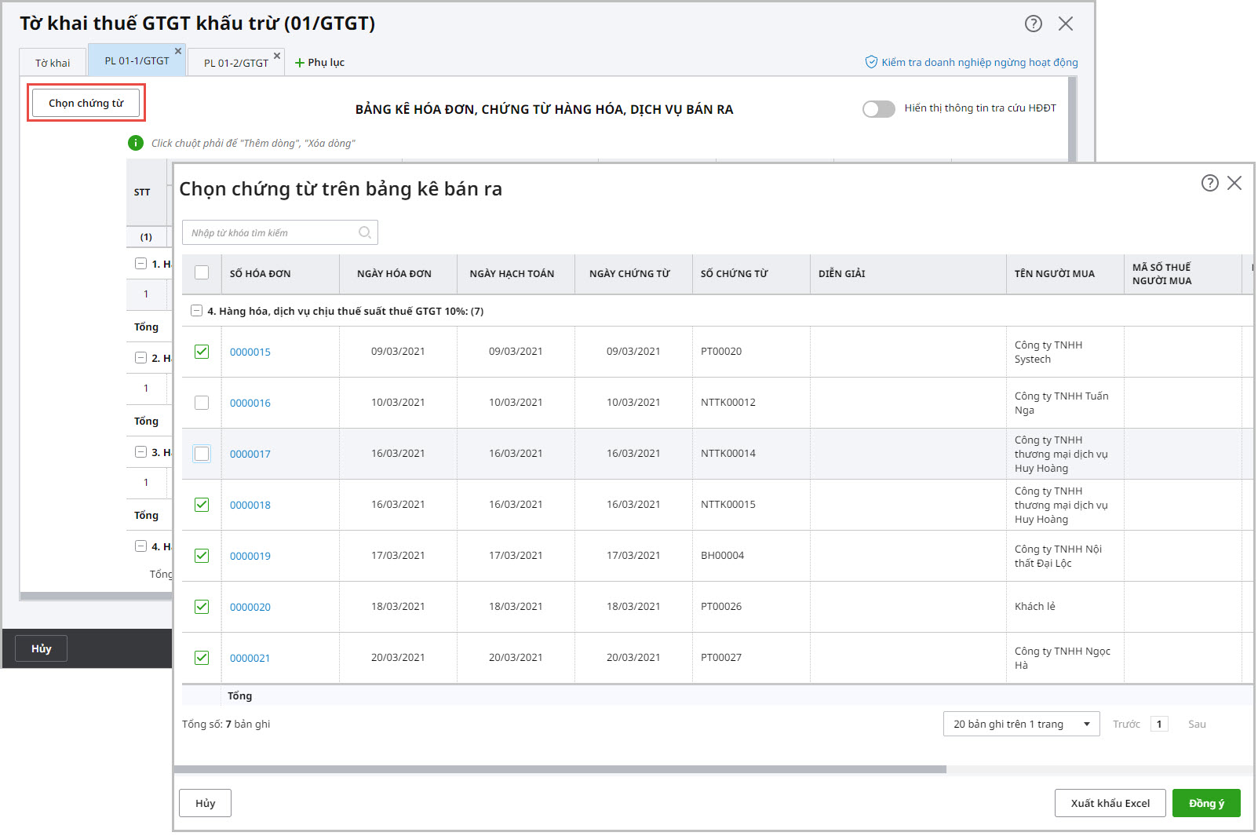
Task: Click the Xuất khẩu Excel button
Action: click(x=1110, y=803)
